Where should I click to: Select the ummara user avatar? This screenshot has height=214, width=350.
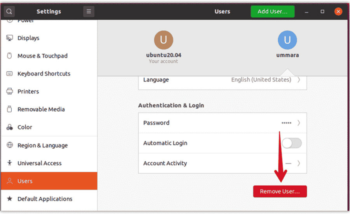[x=287, y=40]
